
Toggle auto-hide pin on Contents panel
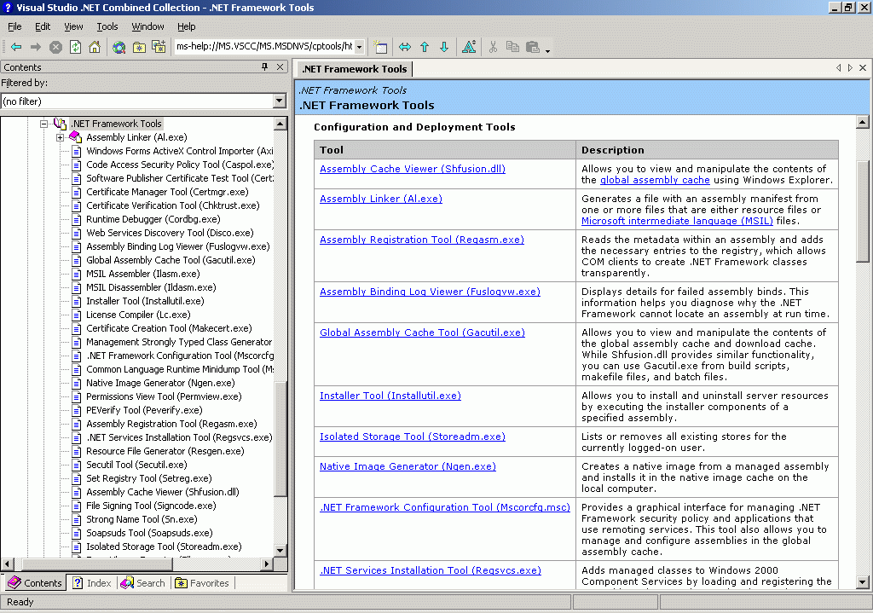point(264,67)
